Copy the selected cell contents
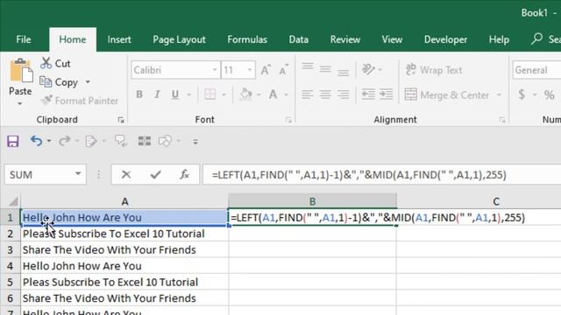 59,82
